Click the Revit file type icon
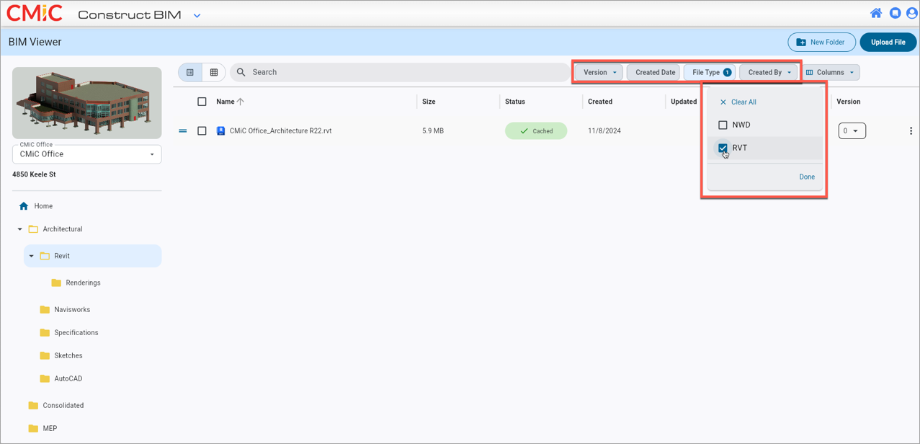 point(221,131)
